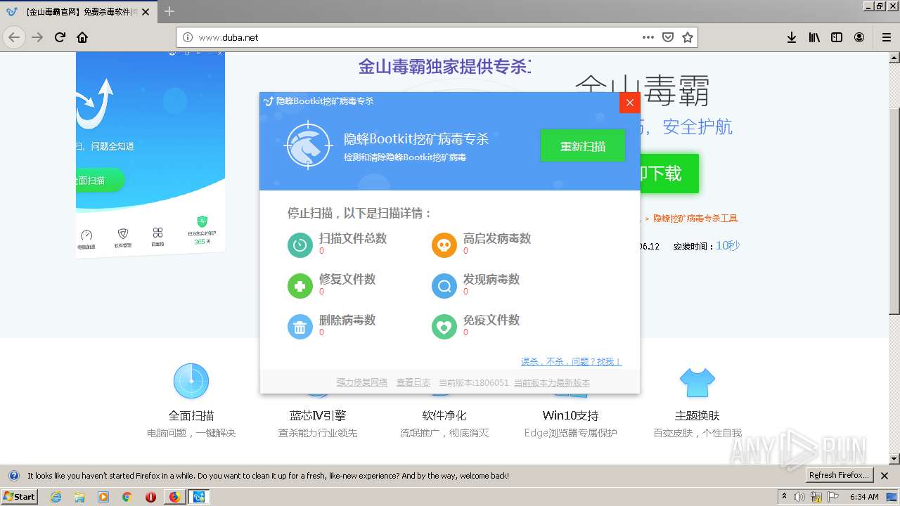900x506 pixels.
Task: Click the 重新扫描 rescan button
Action: tap(582, 146)
